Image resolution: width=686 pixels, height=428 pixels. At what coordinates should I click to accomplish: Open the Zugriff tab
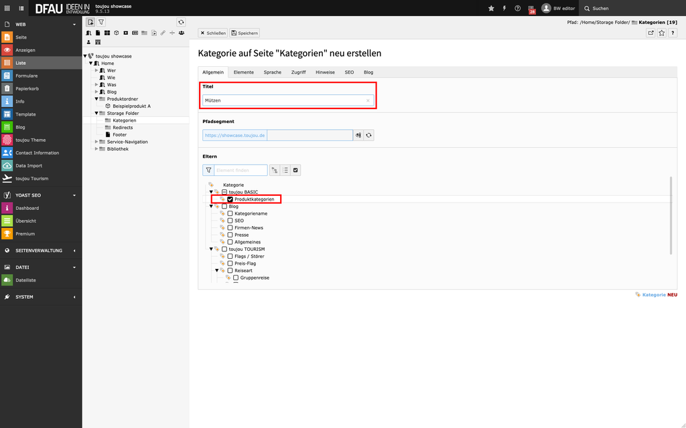298,72
